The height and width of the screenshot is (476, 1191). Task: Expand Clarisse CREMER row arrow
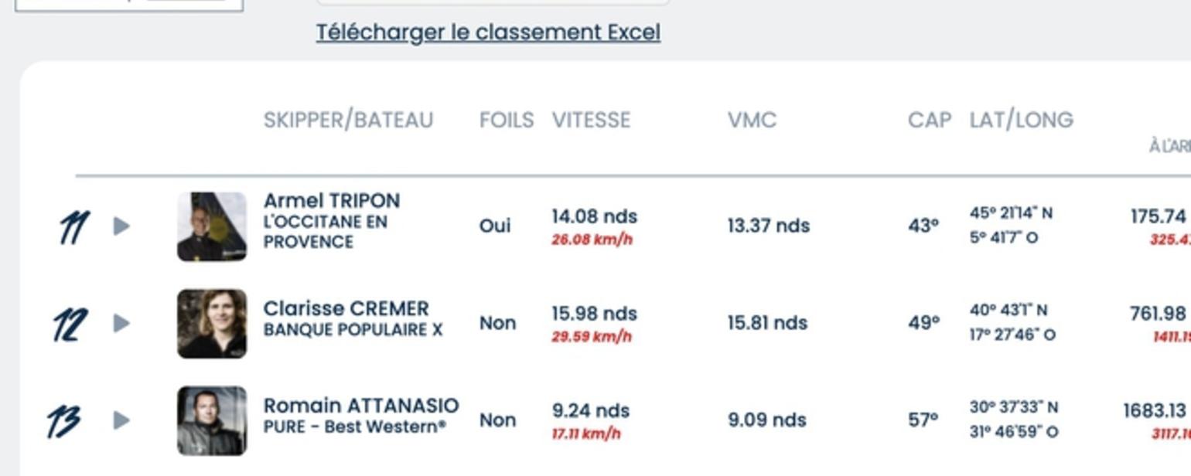coord(121,323)
